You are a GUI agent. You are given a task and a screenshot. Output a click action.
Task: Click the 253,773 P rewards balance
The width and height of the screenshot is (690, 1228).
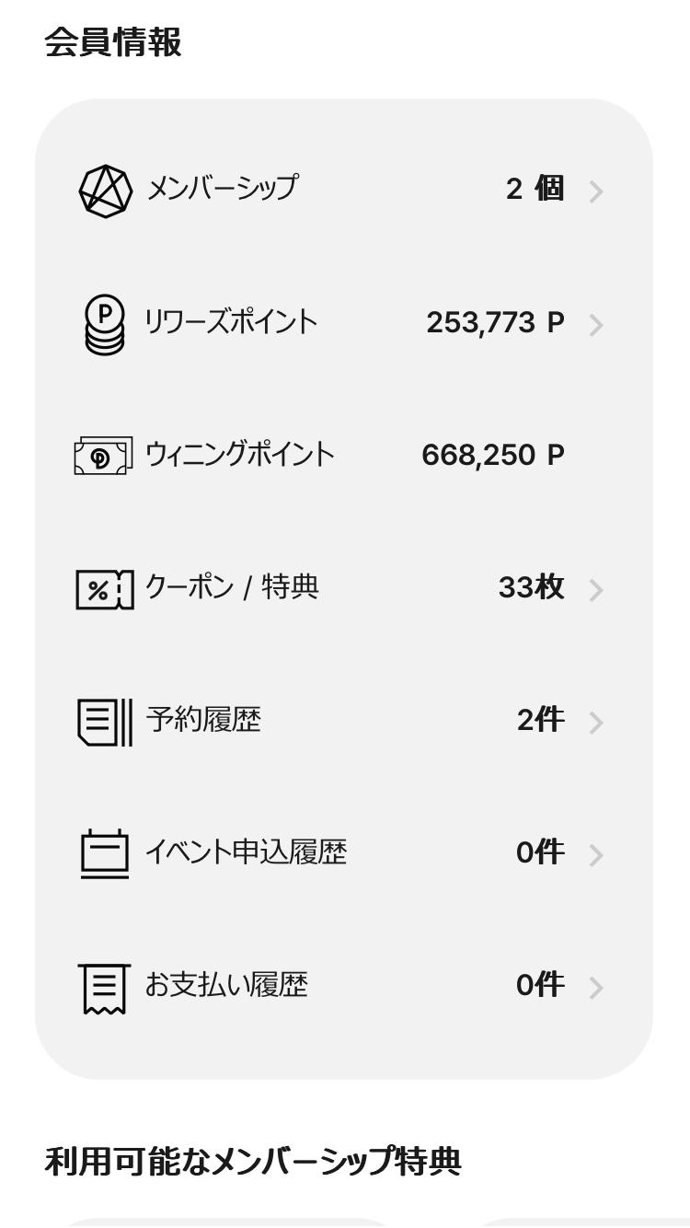point(495,323)
